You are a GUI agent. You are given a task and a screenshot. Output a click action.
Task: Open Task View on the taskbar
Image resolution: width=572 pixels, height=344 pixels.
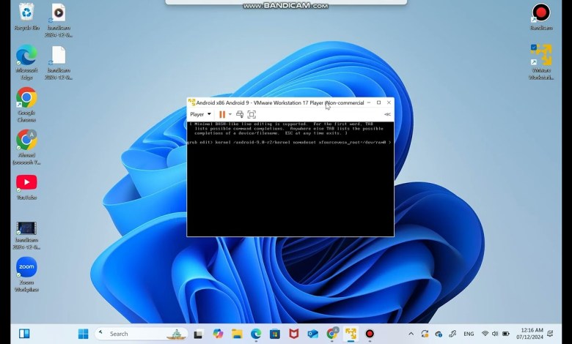point(199,334)
